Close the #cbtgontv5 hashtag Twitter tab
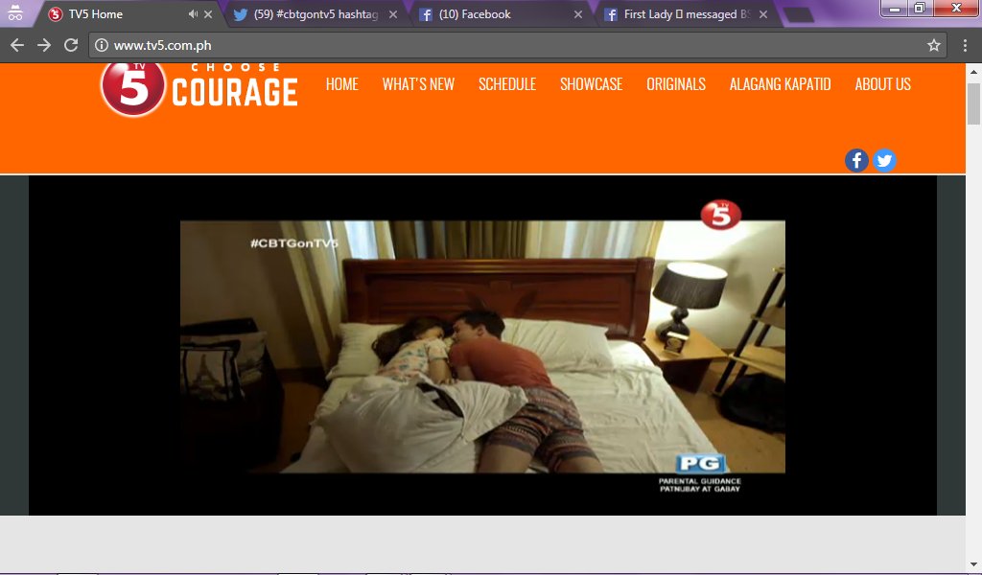 [392, 13]
